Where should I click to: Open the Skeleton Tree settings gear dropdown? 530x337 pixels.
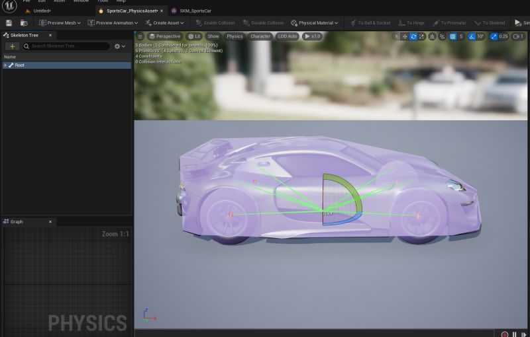[120, 46]
